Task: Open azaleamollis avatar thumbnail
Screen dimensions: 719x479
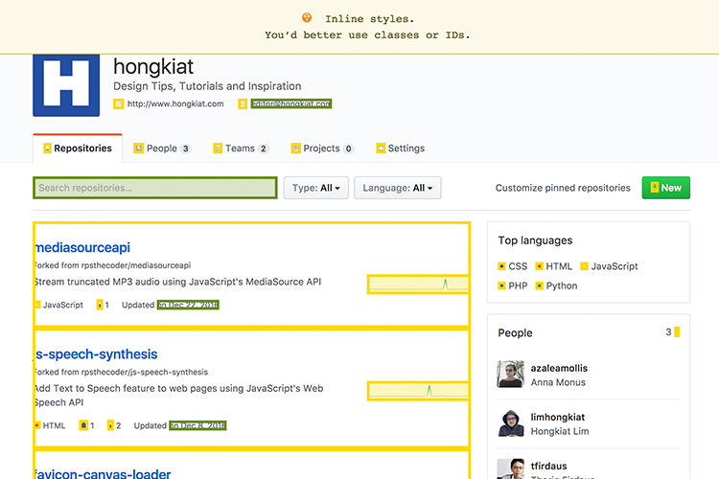Action: click(x=510, y=374)
